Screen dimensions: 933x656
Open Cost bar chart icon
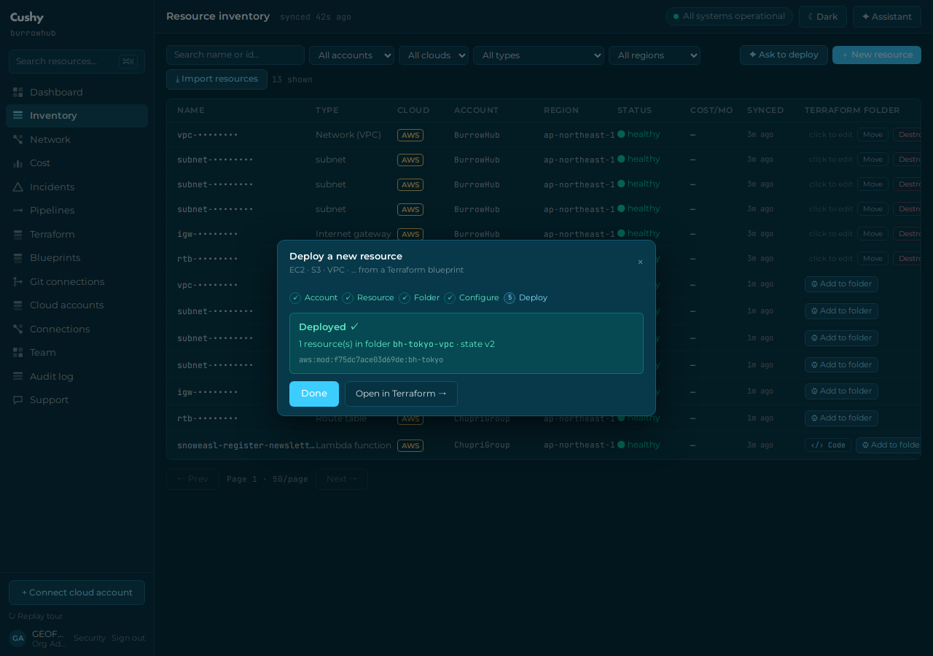(x=17, y=163)
